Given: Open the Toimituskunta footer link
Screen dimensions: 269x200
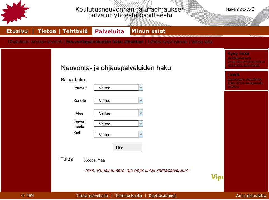Looking at the screenshot, I should 128,196.
